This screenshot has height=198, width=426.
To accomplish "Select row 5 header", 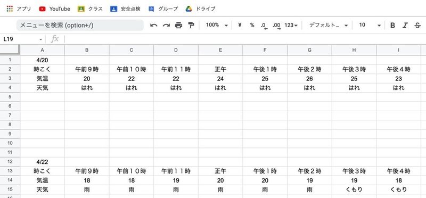I will (x=10, y=97).
